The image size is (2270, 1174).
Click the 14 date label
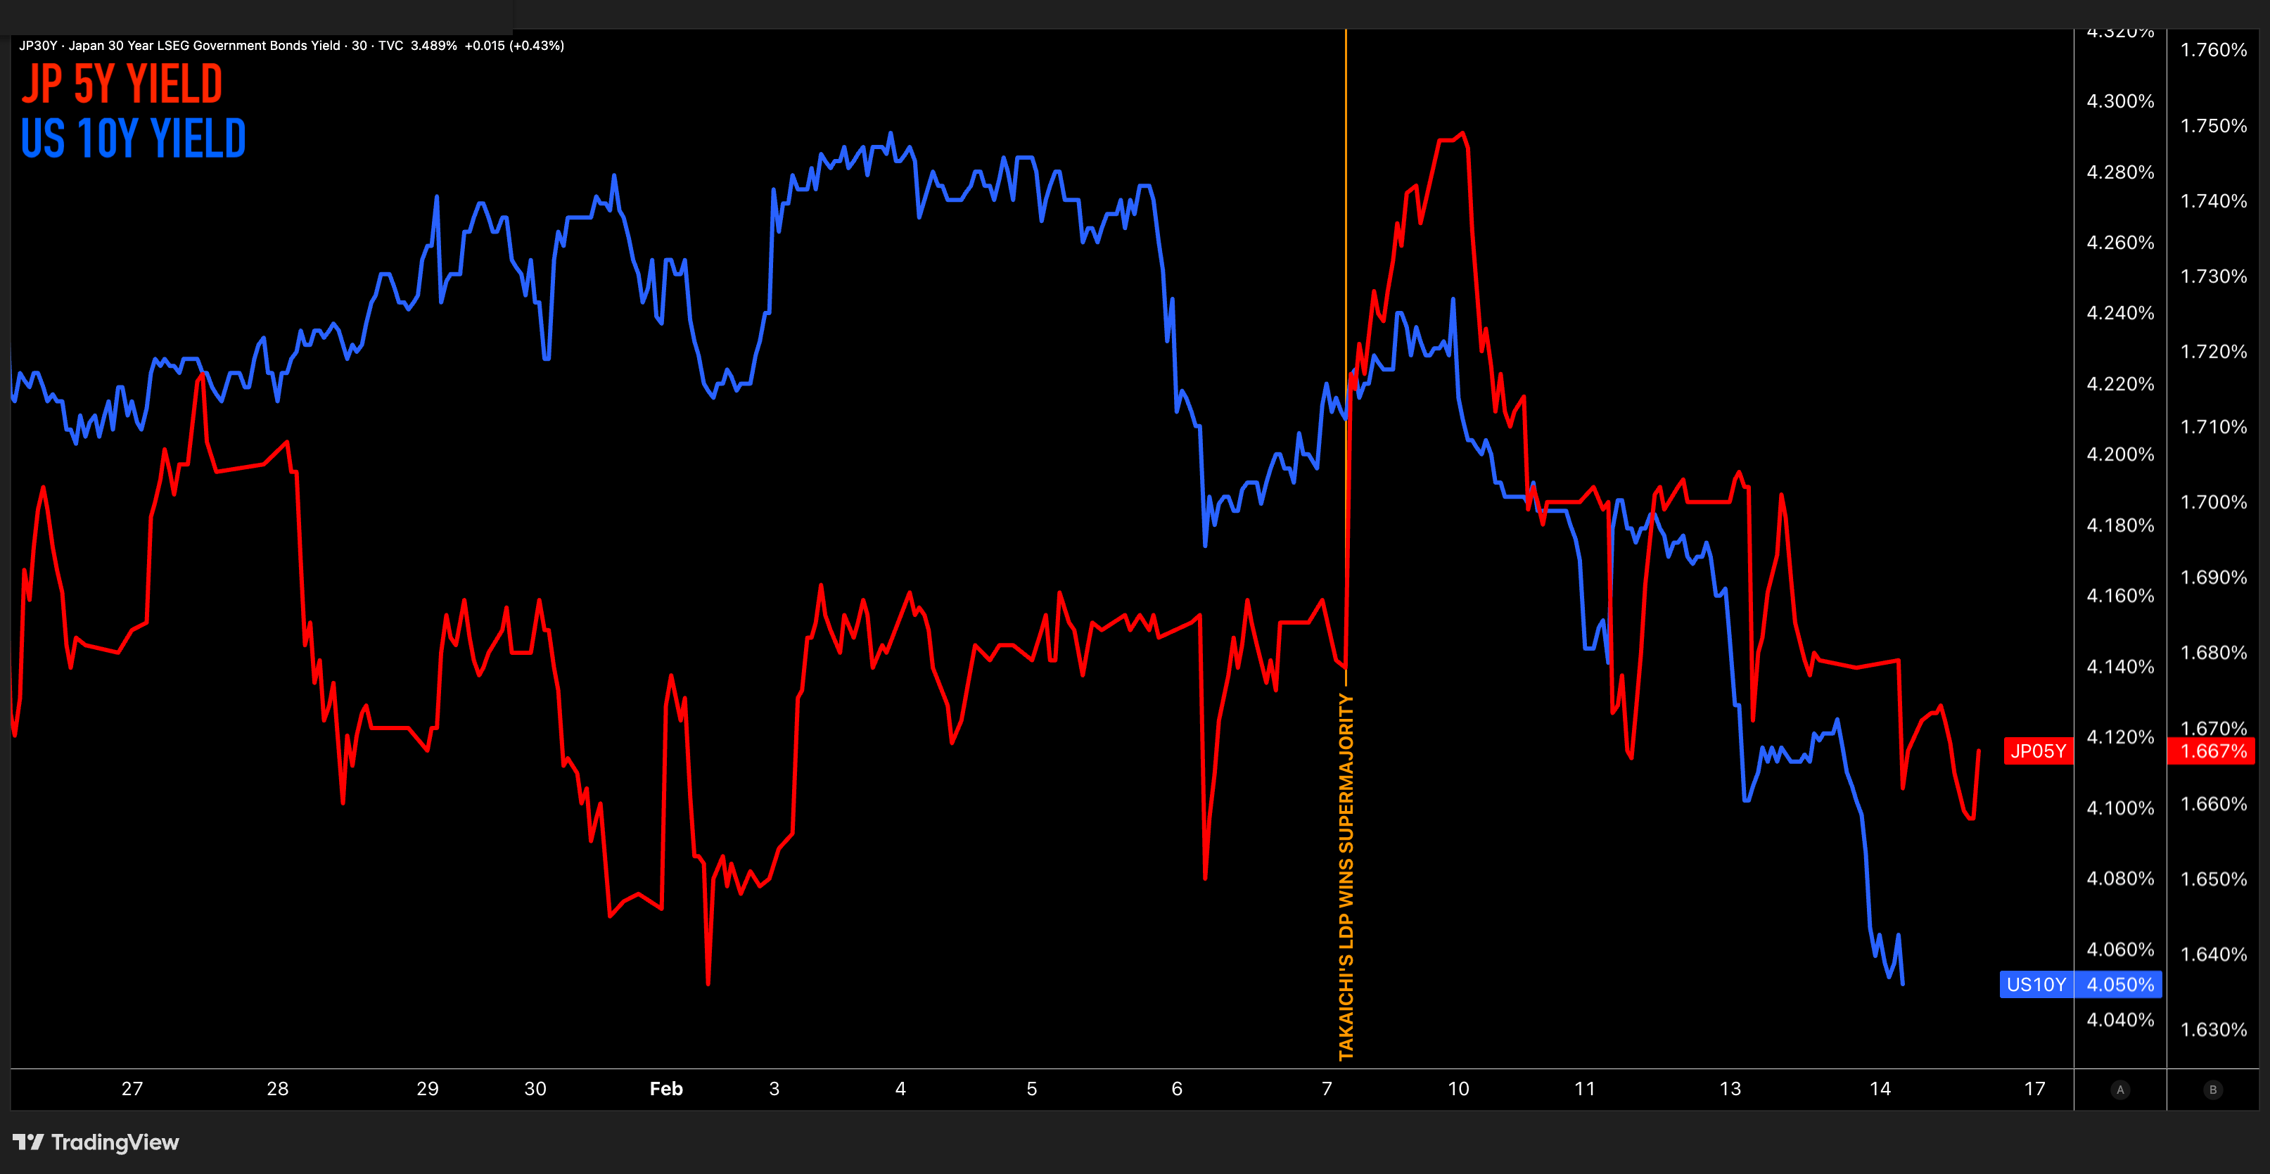coord(1880,1088)
